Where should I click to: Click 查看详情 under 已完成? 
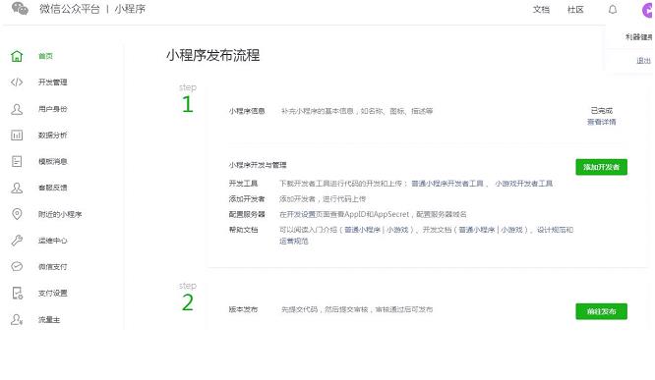602,122
